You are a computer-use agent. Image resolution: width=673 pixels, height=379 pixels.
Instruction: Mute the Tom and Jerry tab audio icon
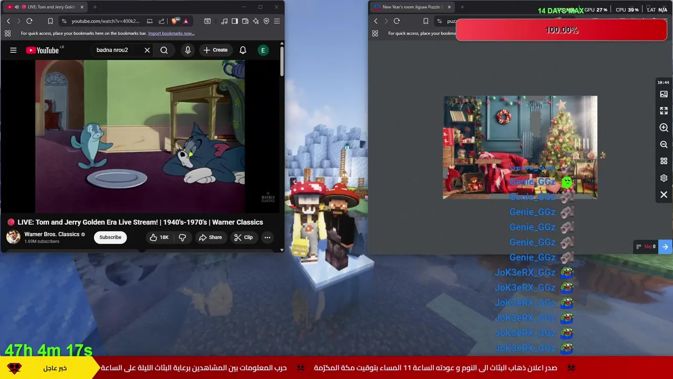point(17,7)
